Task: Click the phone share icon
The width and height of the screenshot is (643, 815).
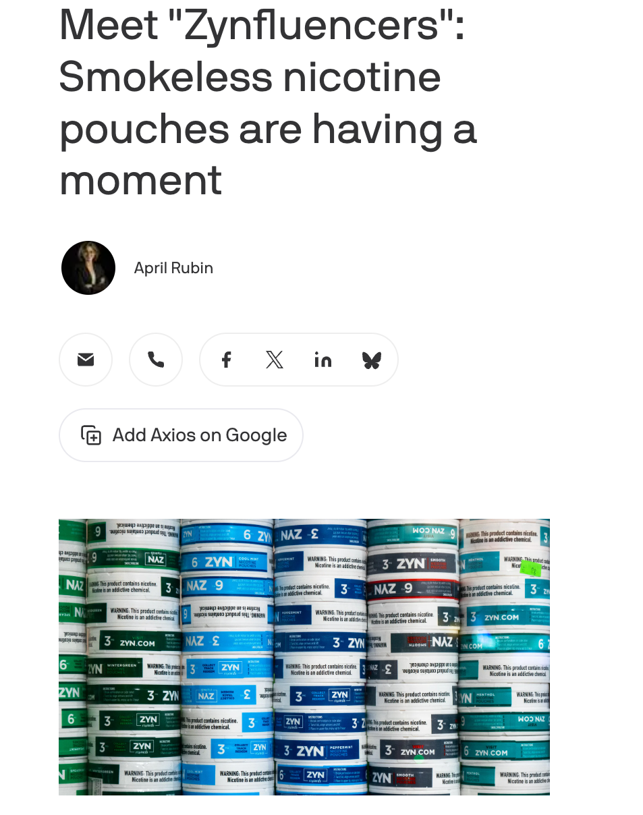Action: tap(156, 360)
